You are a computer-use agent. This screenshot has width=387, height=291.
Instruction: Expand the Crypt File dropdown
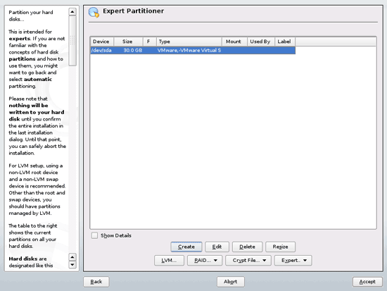[248, 260]
